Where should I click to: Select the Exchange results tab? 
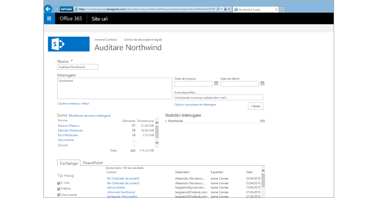pos(69,163)
